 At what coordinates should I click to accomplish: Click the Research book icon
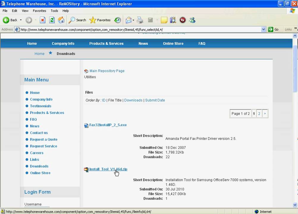click(173, 20)
